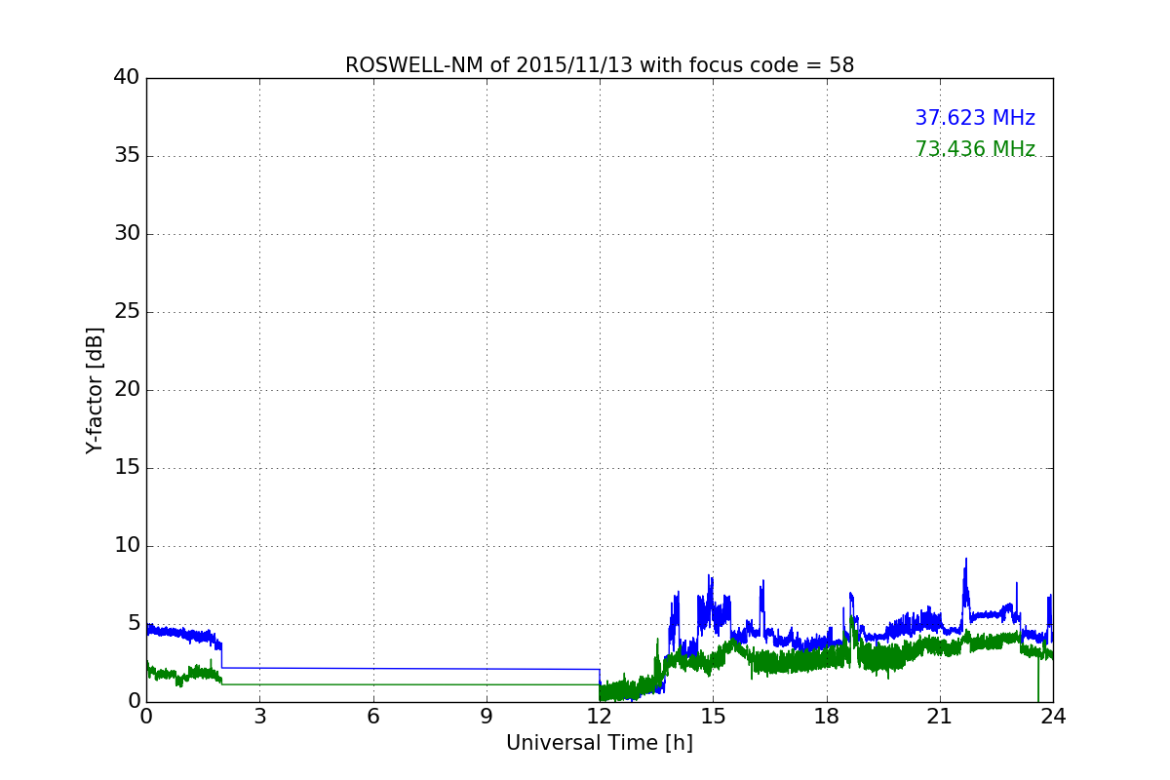
Task: Click the Universal Time [h] axis label
Action: click(x=600, y=743)
